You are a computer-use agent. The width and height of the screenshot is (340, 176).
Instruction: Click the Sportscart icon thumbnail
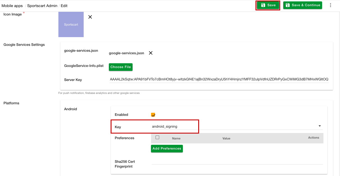click(71, 24)
